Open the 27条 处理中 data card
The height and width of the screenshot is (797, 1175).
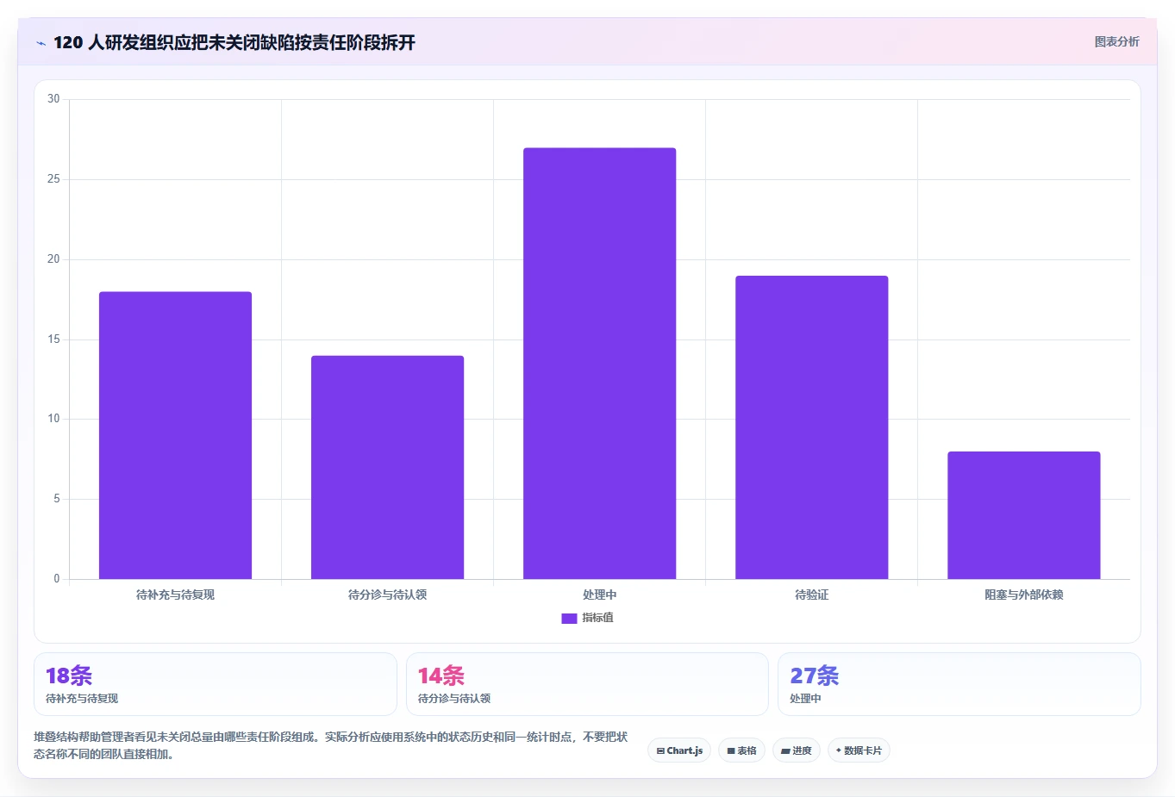[959, 684]
